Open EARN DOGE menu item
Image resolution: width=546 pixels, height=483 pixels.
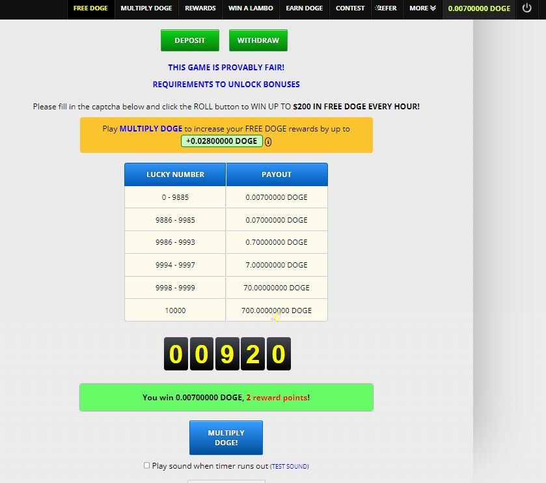pos(304,8)
